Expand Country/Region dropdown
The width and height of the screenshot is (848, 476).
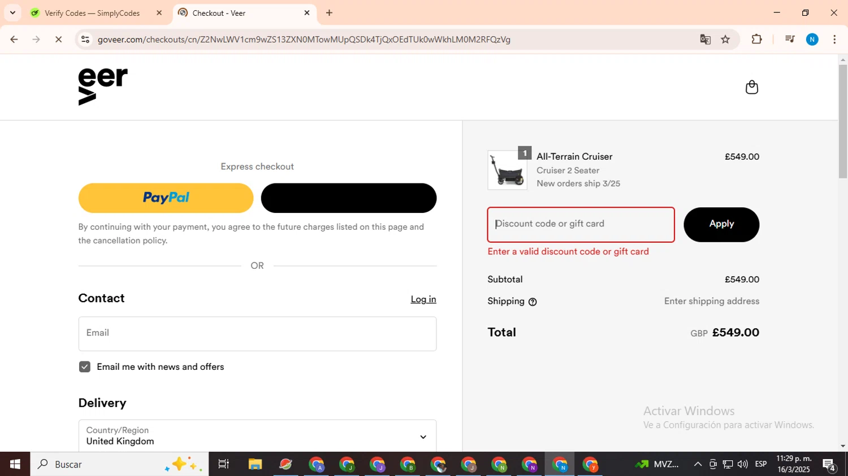(257, 436)
